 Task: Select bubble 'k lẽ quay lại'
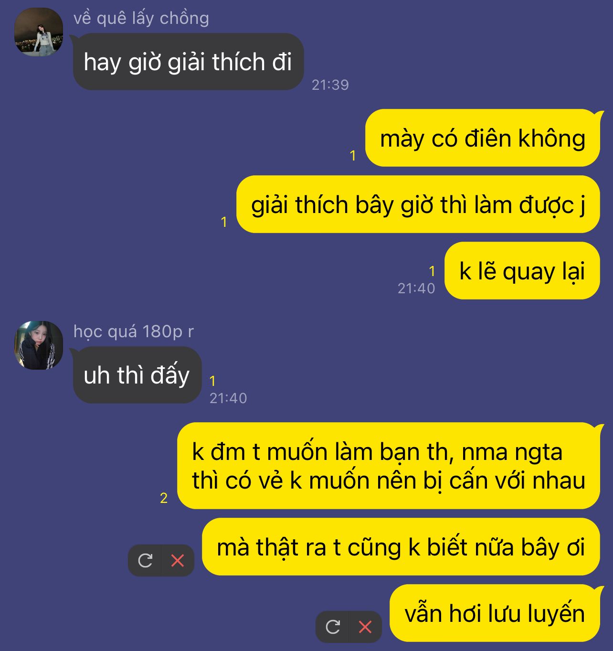522,271
